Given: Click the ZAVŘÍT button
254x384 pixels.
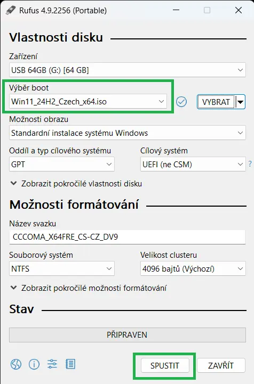Looking at the screenshot, I should 221,366.
